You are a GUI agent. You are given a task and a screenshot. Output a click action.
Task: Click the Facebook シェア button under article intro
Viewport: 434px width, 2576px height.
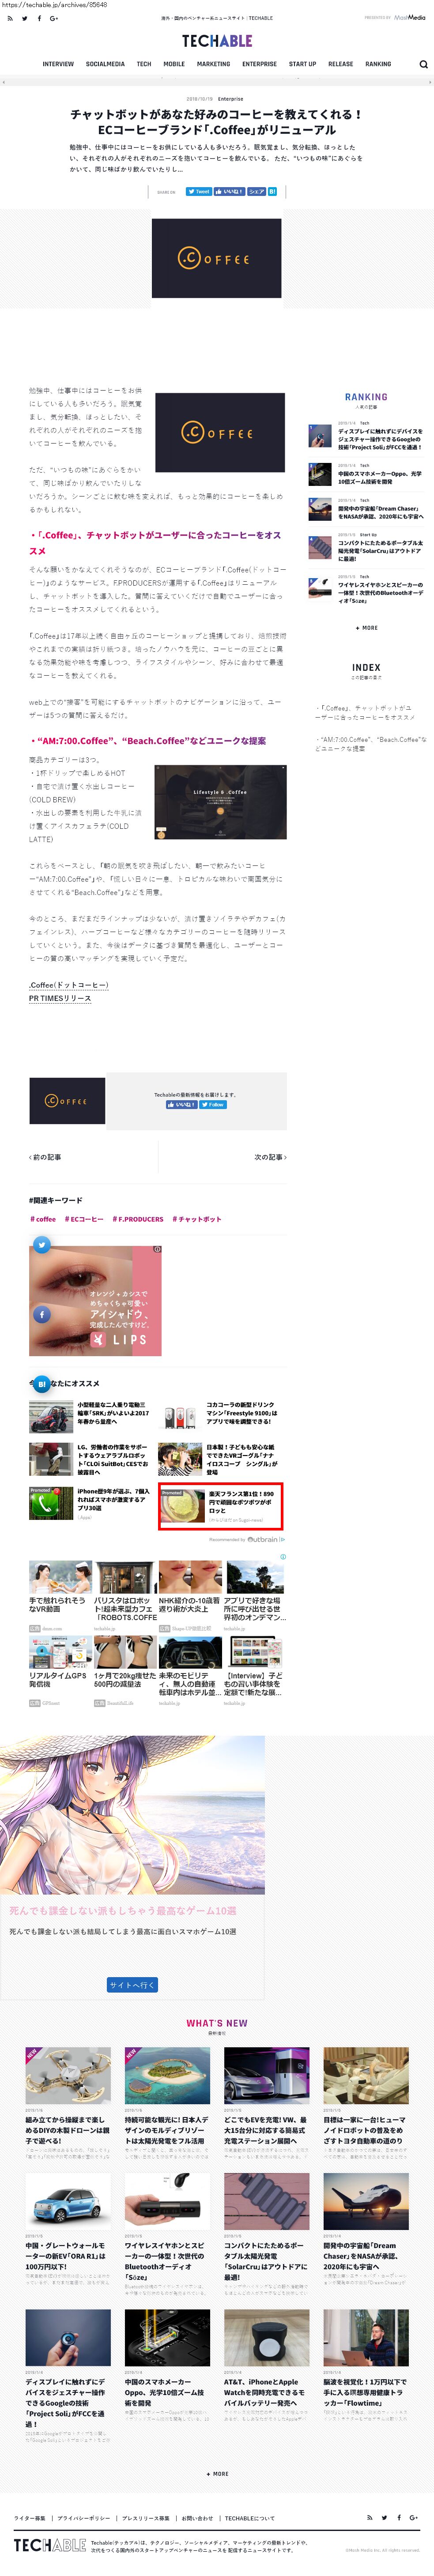tap(256, 191)
